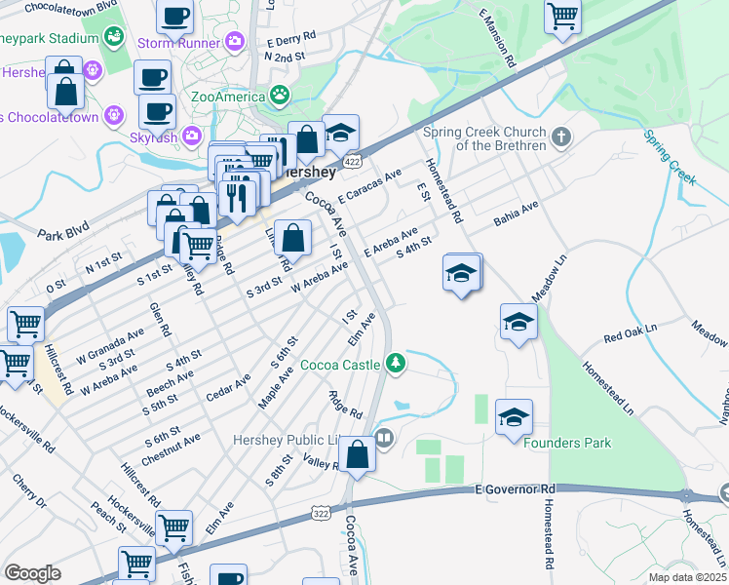This screenshot has height=585, width=729.
Task: Click the Hersheypark Stadium marker icon
Action: (113, 37)
